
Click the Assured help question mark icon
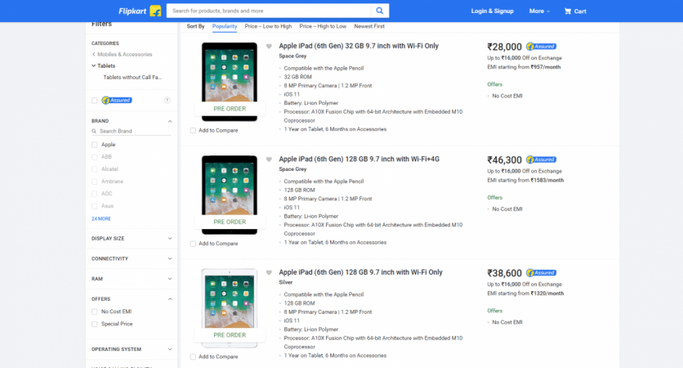pyautogui.click(x=167, y=101)
